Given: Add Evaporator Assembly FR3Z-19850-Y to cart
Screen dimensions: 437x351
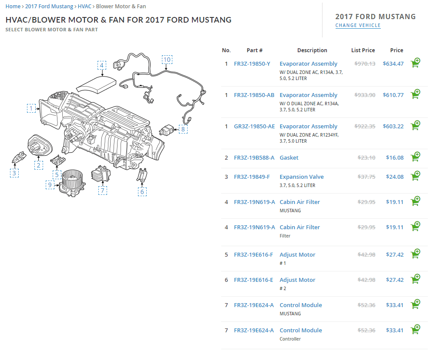Looking at the screenshot, I should click(415, 63).
